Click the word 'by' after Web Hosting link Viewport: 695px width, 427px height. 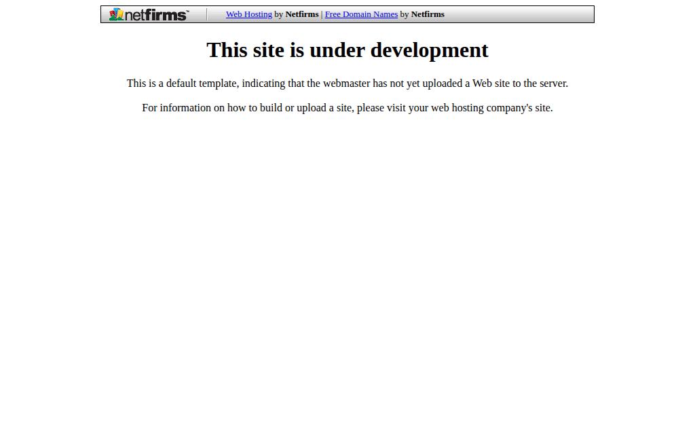click(279, 14)
